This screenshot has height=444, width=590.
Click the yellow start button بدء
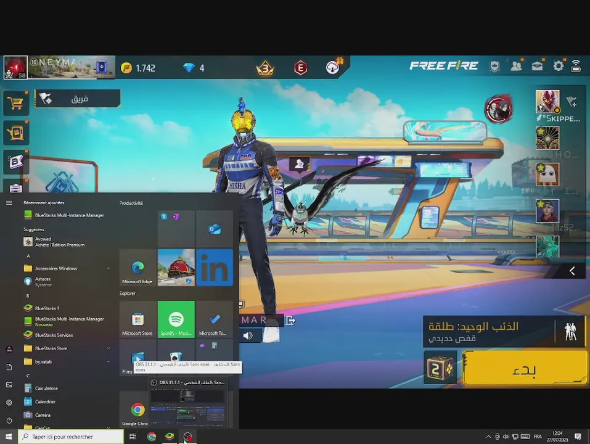[525, 368]
